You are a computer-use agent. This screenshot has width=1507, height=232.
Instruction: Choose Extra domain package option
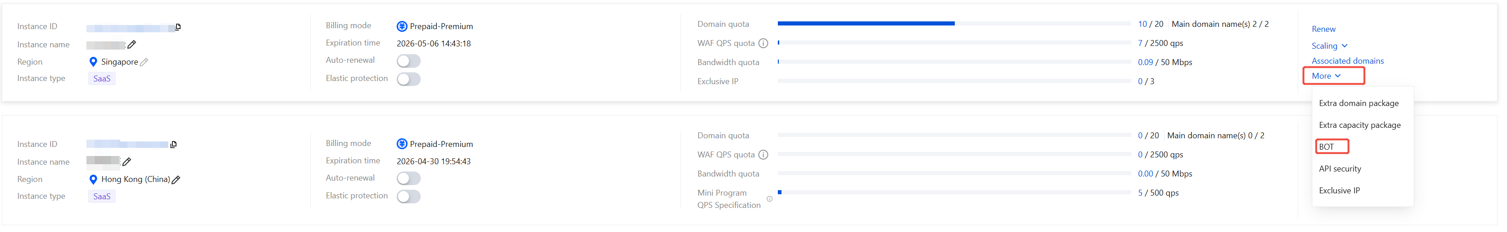pos(1358,103)
